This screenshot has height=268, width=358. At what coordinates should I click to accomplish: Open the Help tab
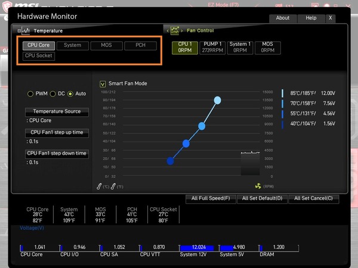coord(311,18)
